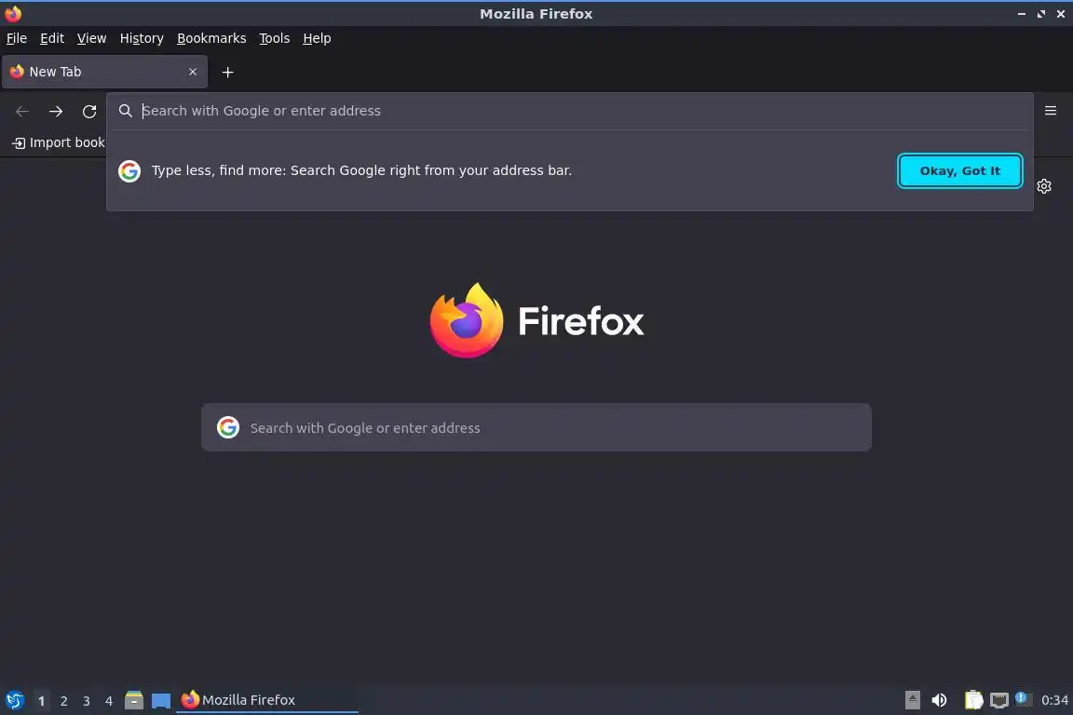This screenshot has width=1073, height=715.
Task: Click the Google logo in the tip banner
Action: (x=129, y=171)
